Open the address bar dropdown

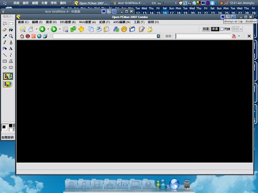pyautogui.click(x=158, y=36)
